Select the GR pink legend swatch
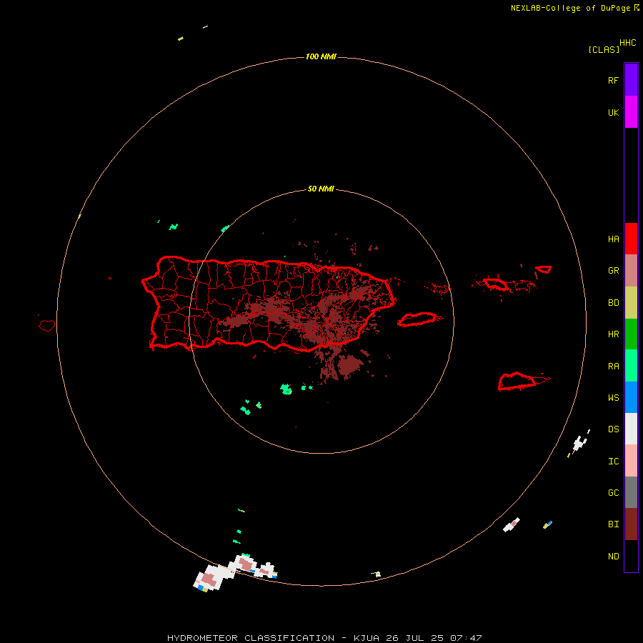 631,271
